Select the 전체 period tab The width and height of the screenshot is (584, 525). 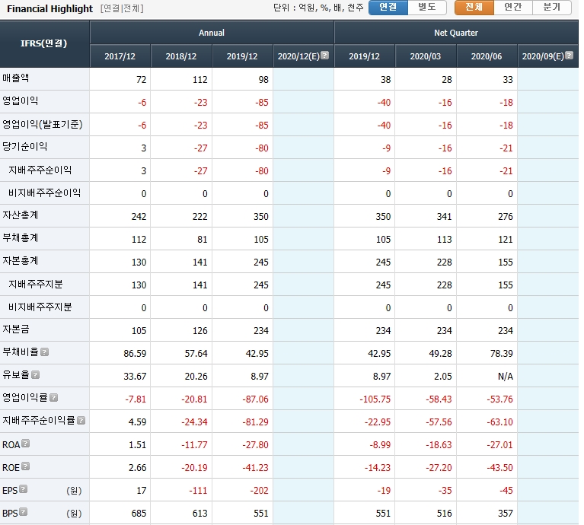(474, 8)
